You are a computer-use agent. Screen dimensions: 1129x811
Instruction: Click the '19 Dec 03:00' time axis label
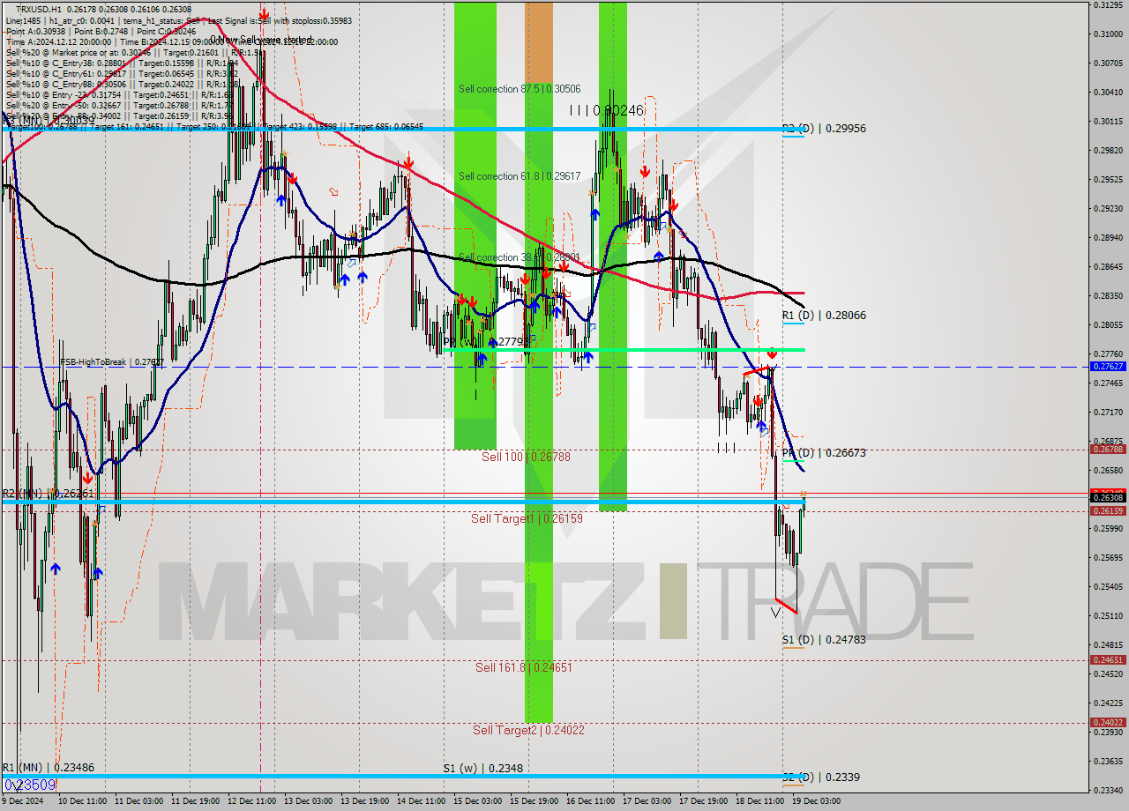point(816,801)
